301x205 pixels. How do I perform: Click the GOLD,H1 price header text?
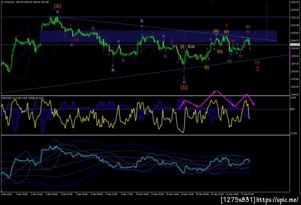[x=27, y=2]
